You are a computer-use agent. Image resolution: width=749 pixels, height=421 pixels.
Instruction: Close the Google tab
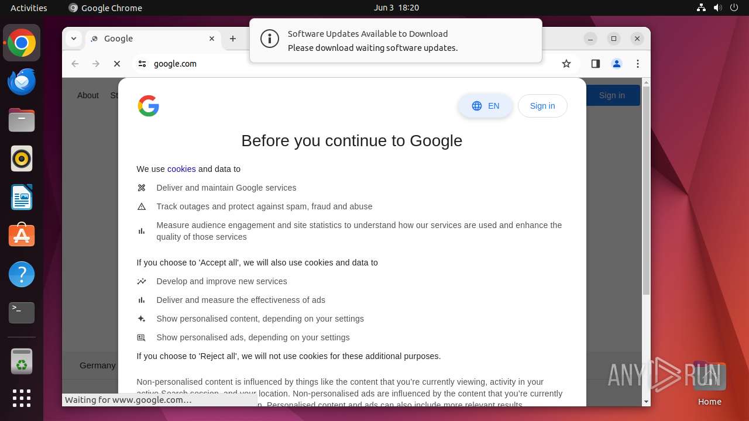212,39
